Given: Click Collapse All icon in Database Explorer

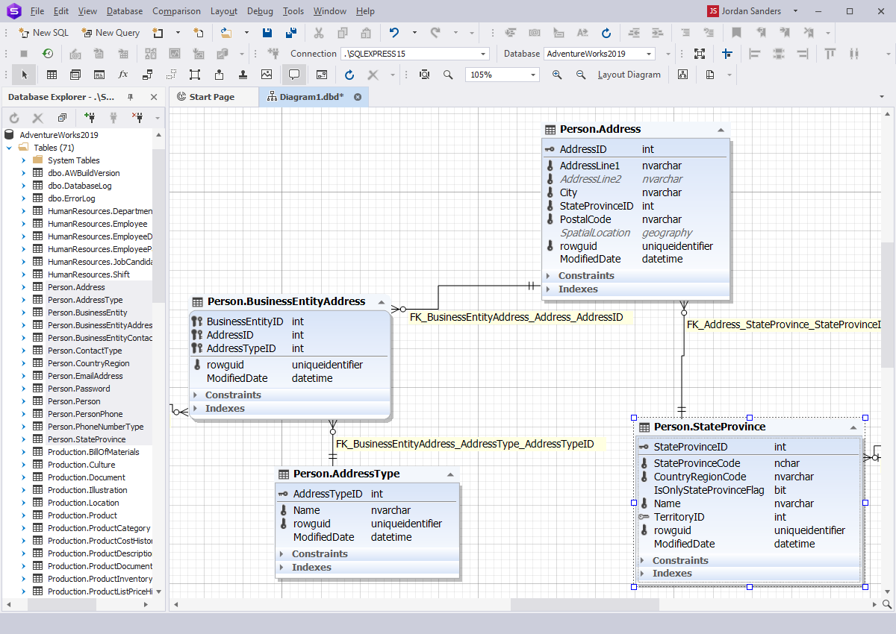Looking at the screenshot, I should coord(61,118).
